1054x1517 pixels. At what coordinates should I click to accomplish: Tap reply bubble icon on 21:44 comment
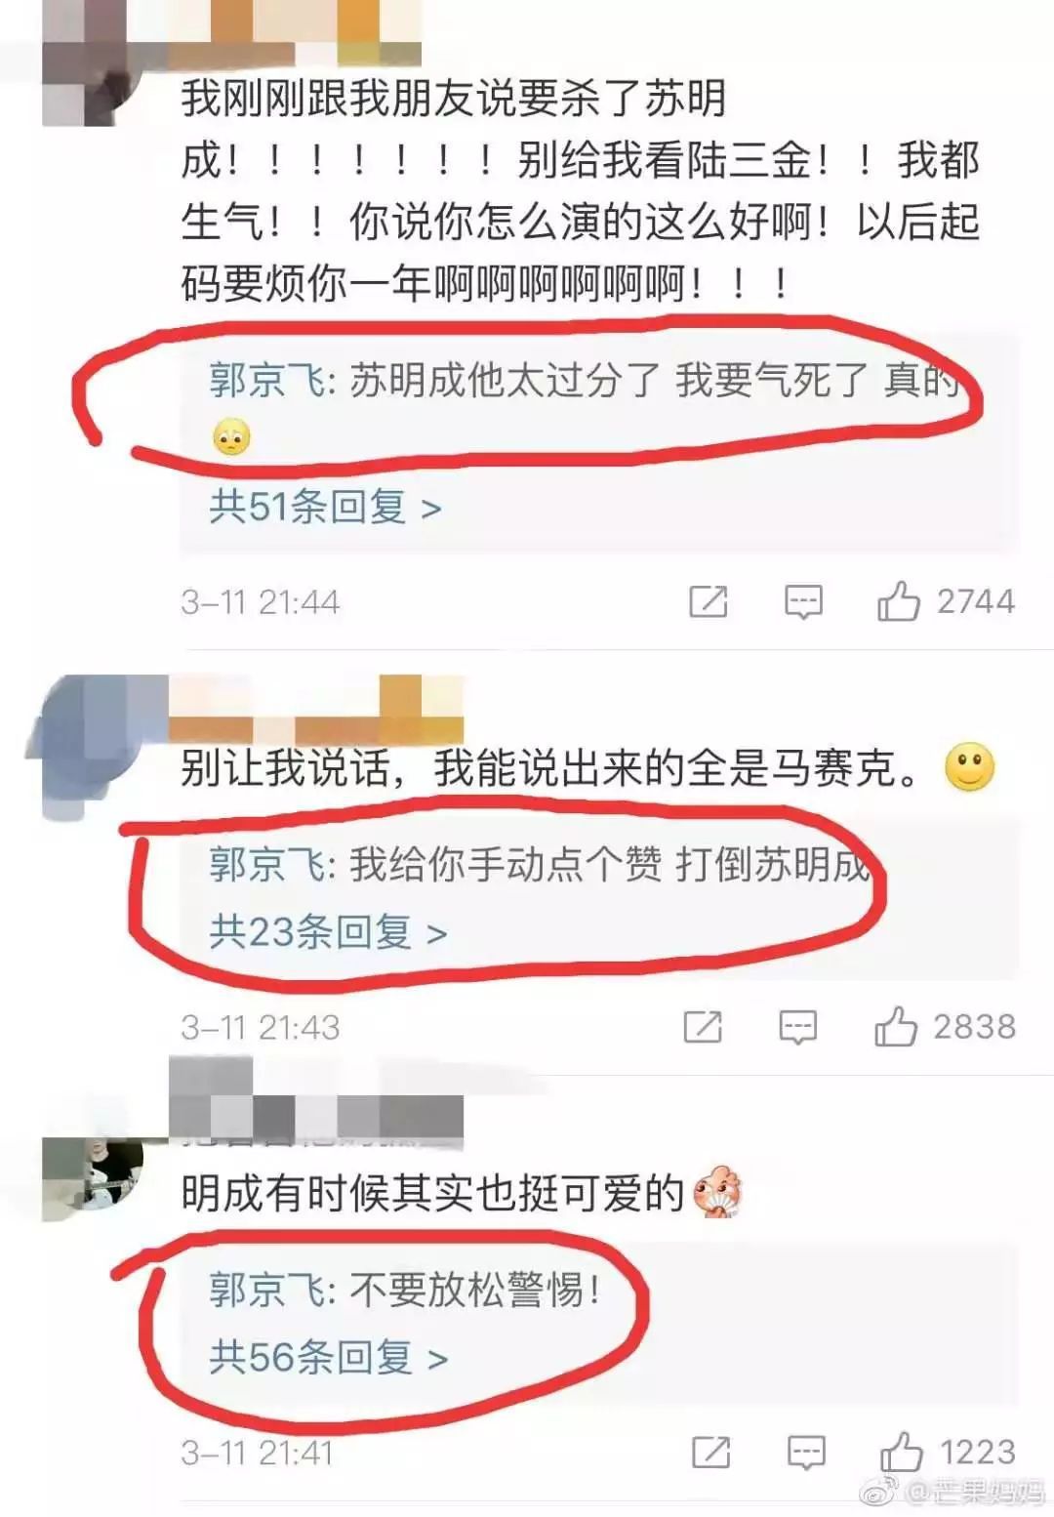[x=803, y=602]
